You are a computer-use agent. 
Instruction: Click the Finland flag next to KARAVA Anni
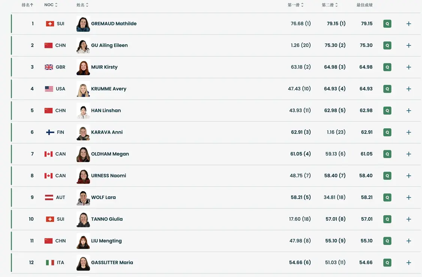click(50, 132)
